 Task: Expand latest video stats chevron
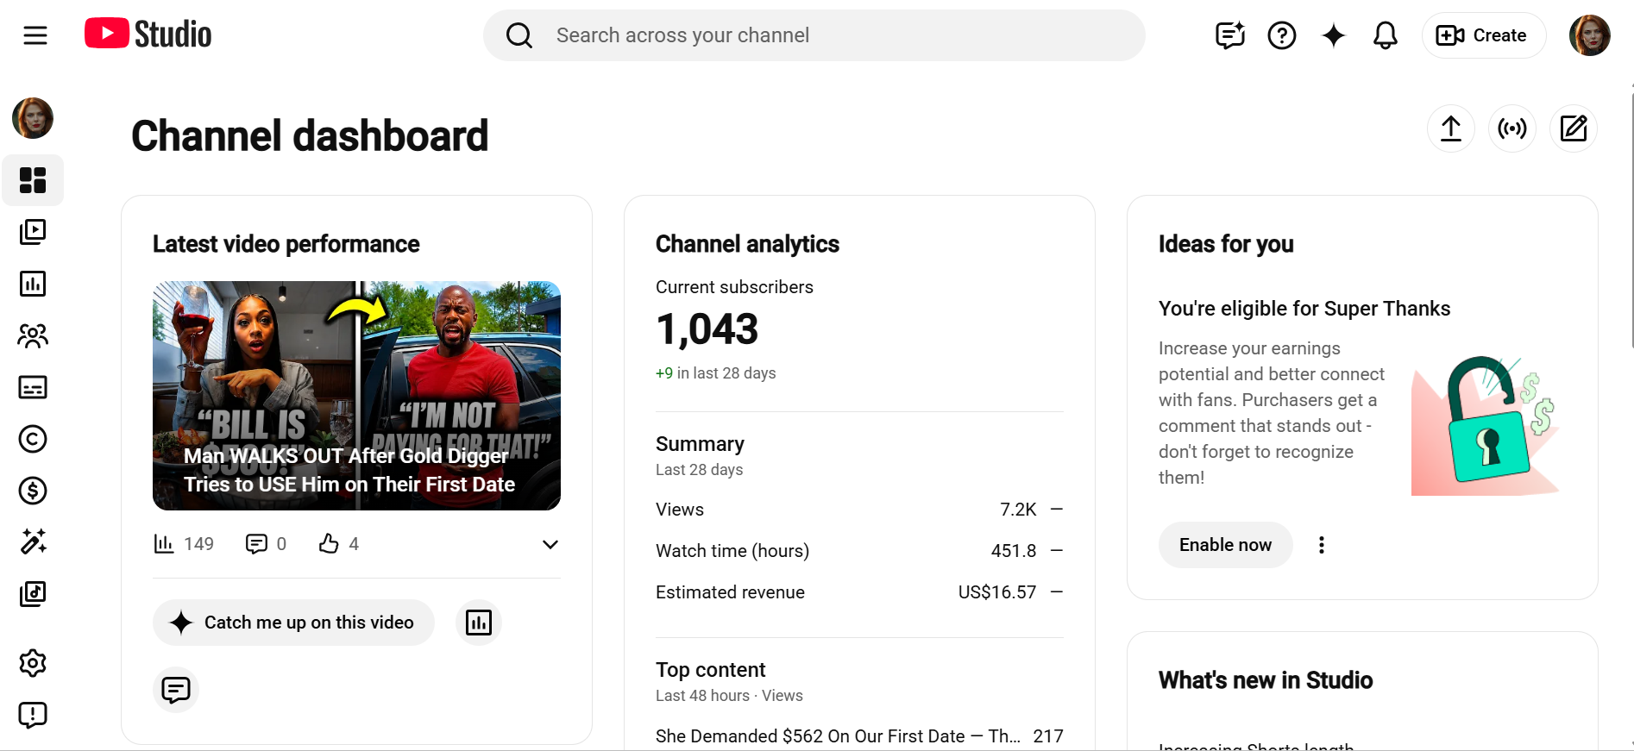[550, 544]
